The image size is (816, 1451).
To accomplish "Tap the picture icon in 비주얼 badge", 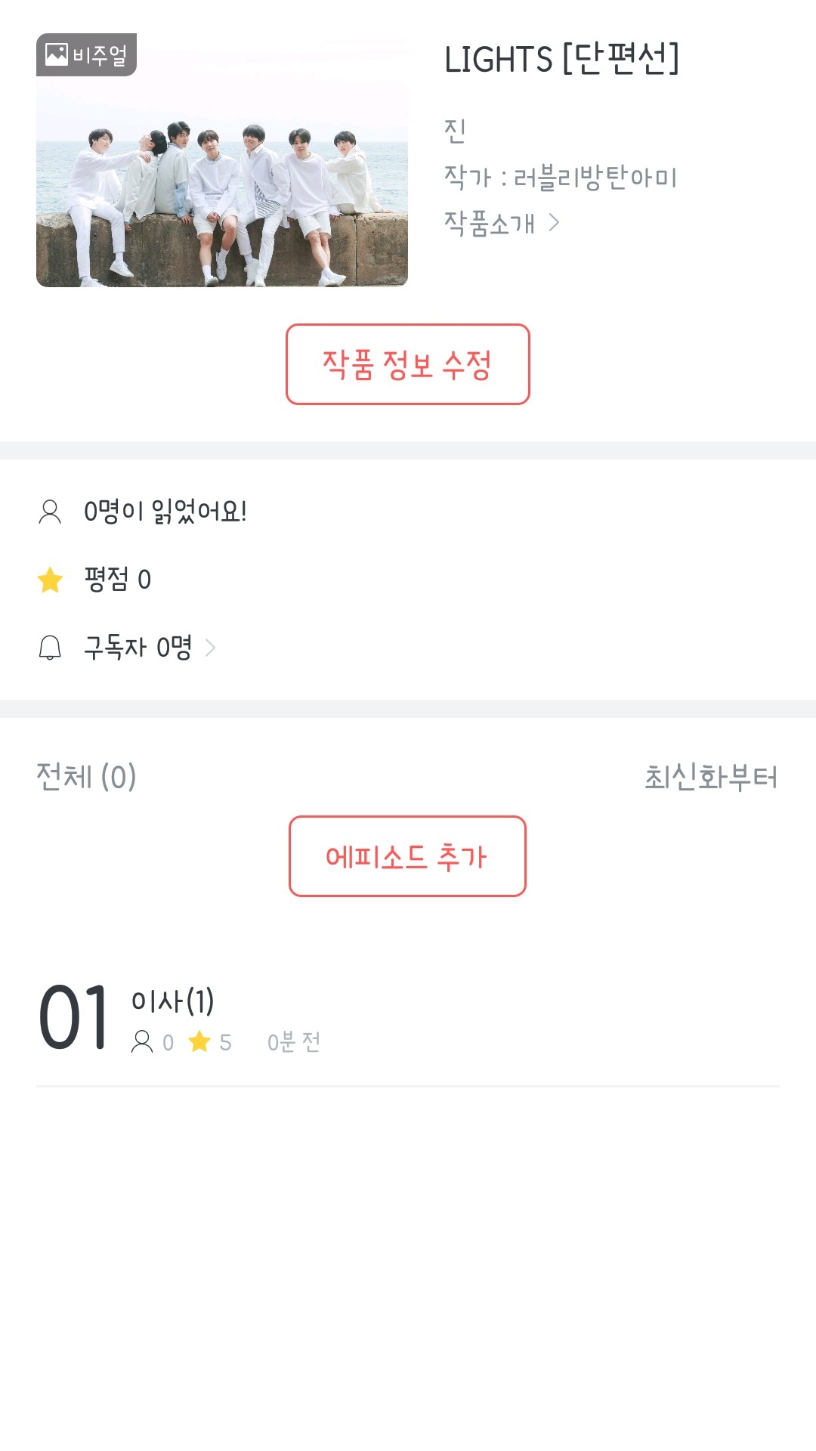I will 57,54.
